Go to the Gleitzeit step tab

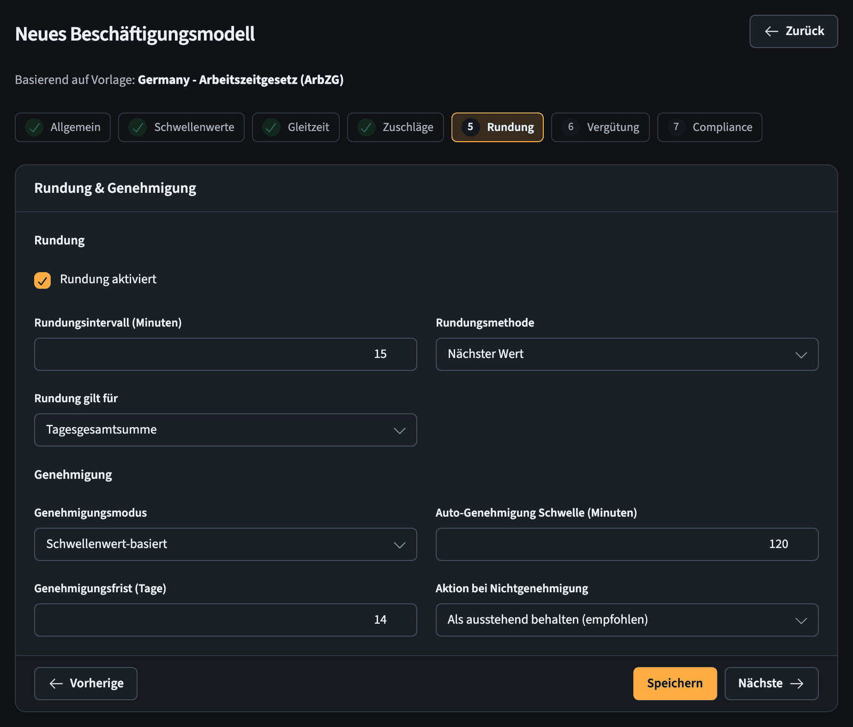pyautogui.click(x=296, y=127)
